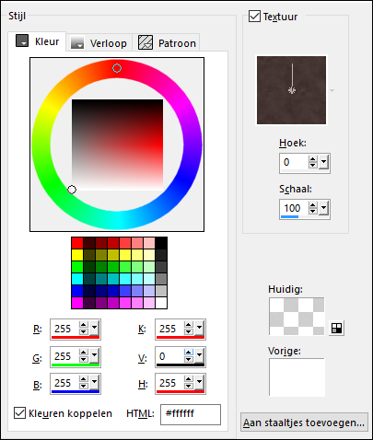Image resolution: width=373 pixels, height=440 pixels.
Task: Uncheck the Textuur checkbox
Action: coord(254,16)
